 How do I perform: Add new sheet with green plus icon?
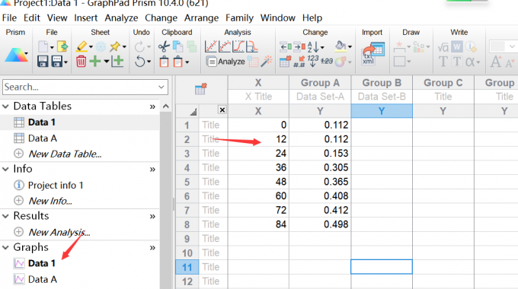click(95, 62)
